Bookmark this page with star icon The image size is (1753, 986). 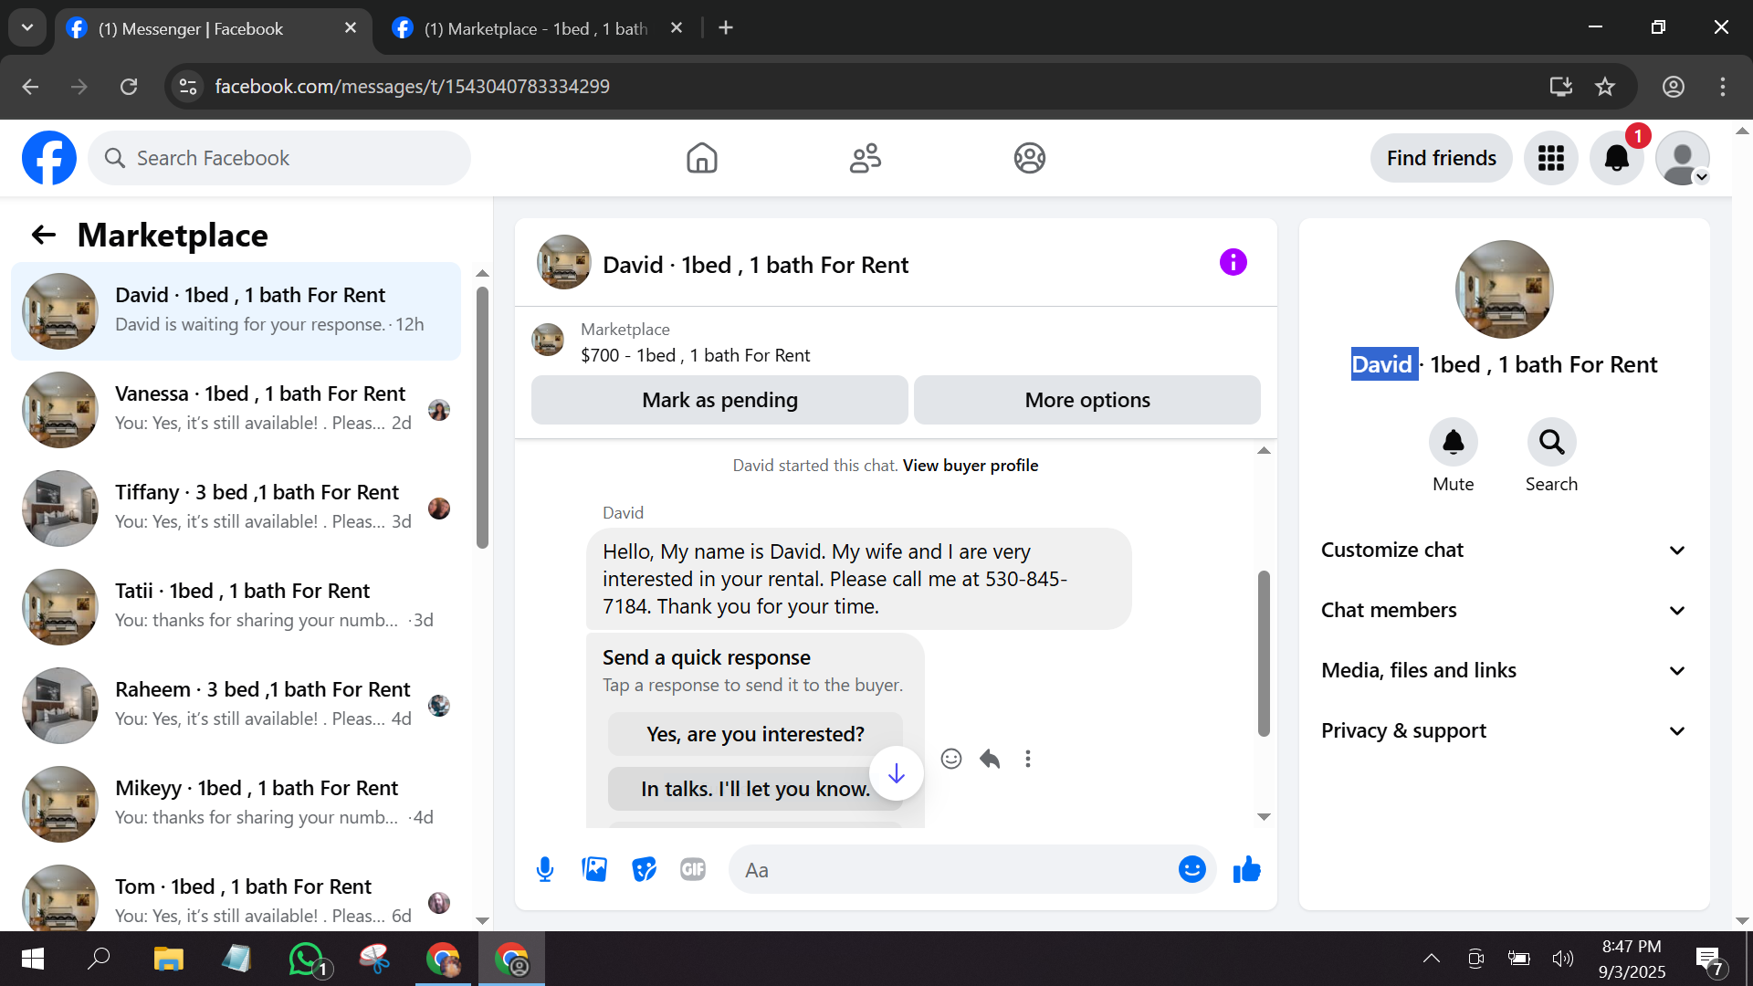[x=1605, y=87]
